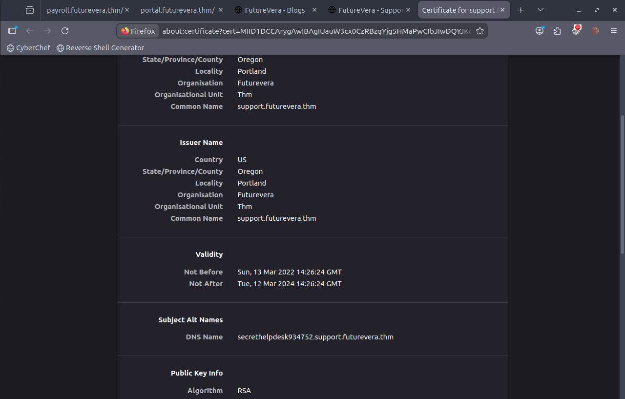Close the FutureVera - Support tab
The image size is (625, 399).
tap(409, 10)
